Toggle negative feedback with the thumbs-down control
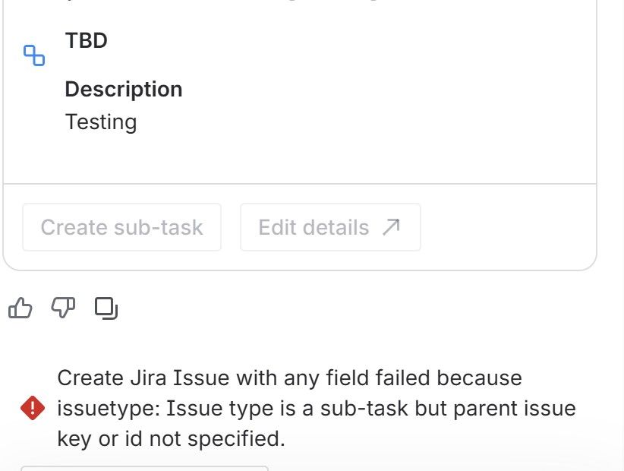Image resolution: width=624 pixels, height=471 pixels. point(65,307)
